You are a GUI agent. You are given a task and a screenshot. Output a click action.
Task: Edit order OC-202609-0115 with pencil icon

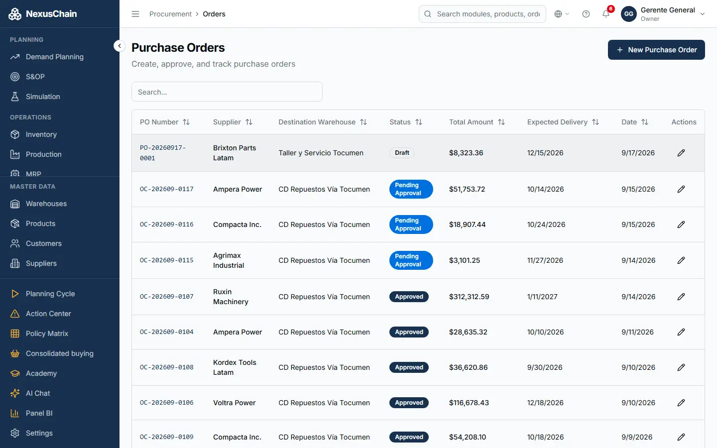(x=681, y=260)
